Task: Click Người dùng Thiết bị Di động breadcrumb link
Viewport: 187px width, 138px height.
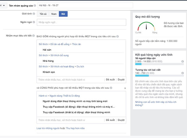Action: pos(65,96)
